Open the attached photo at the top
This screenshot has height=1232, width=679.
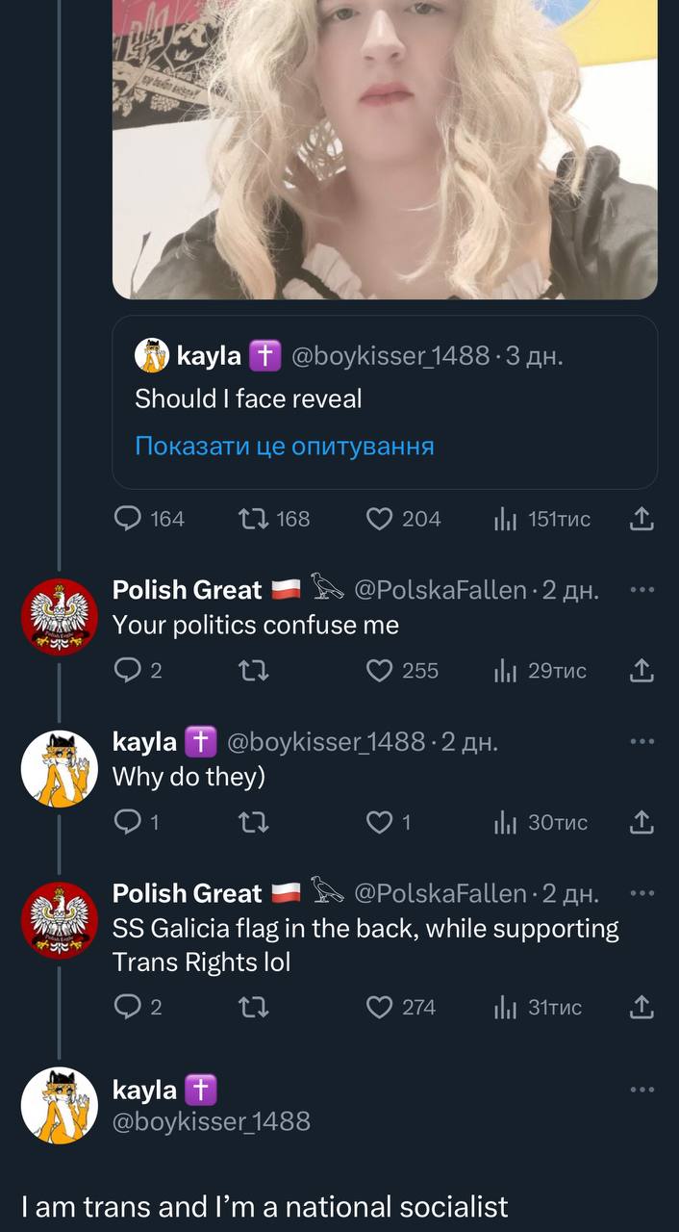(385, 144)
